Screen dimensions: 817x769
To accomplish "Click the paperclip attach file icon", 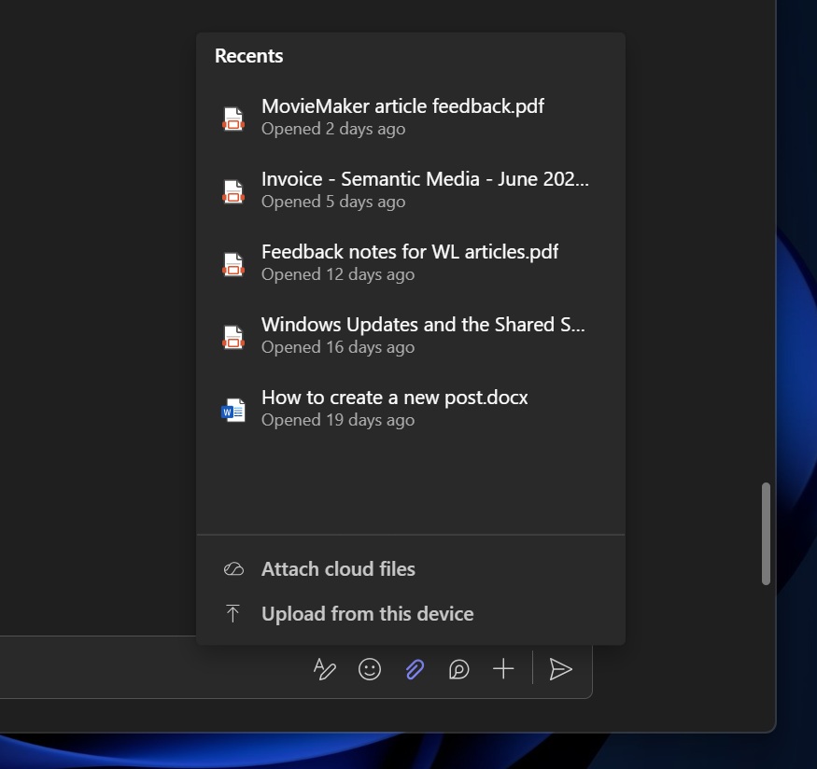I will pyautogui.click(x=415, y=669).
